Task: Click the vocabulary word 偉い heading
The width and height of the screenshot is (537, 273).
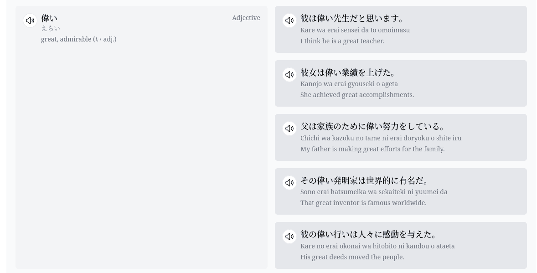Action: click(x=49, y=19)
